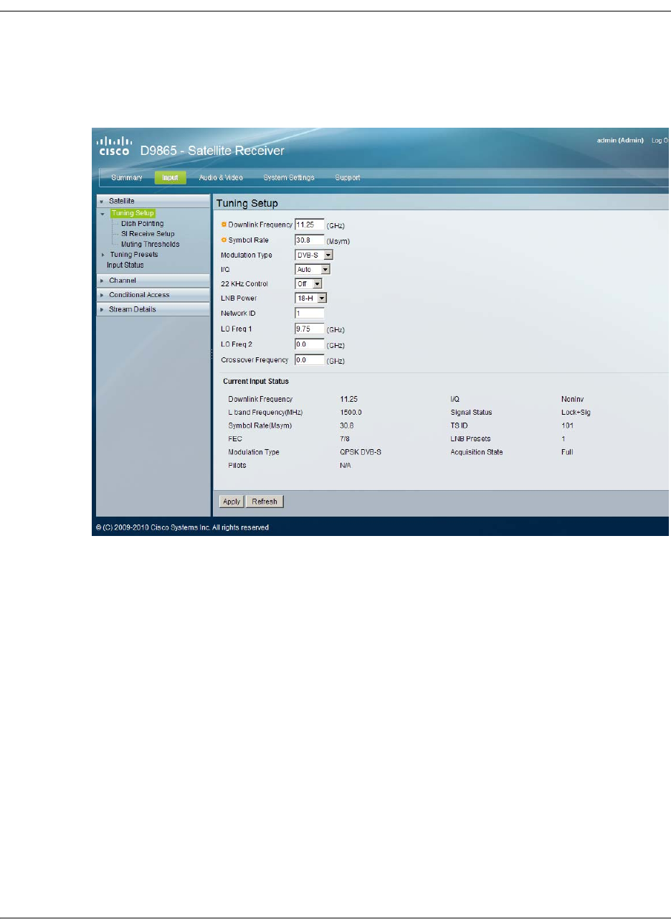
Task: Click the Apply button
Action: click(232, 502)
